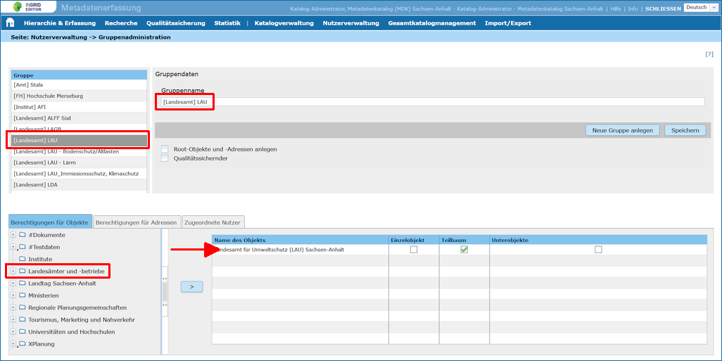Screen dimensions: 722x361
Task: Expand the Tourismus, Marketing und Nahverkehr node
Action: pyautogui.click(x=13, y=319)
